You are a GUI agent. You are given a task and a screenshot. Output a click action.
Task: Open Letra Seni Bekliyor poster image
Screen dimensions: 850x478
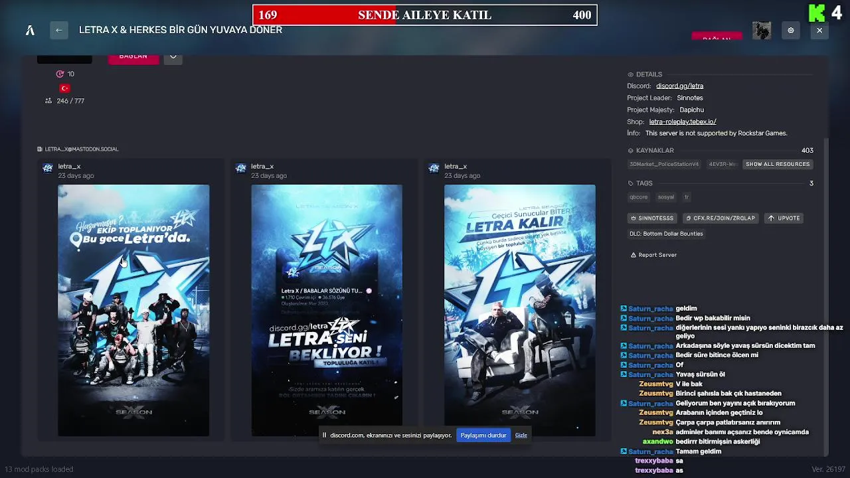(x=327, y=310)
